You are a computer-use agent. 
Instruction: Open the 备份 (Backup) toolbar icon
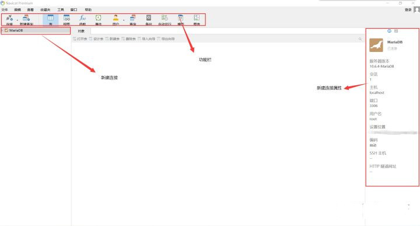[x=149, y=20]
